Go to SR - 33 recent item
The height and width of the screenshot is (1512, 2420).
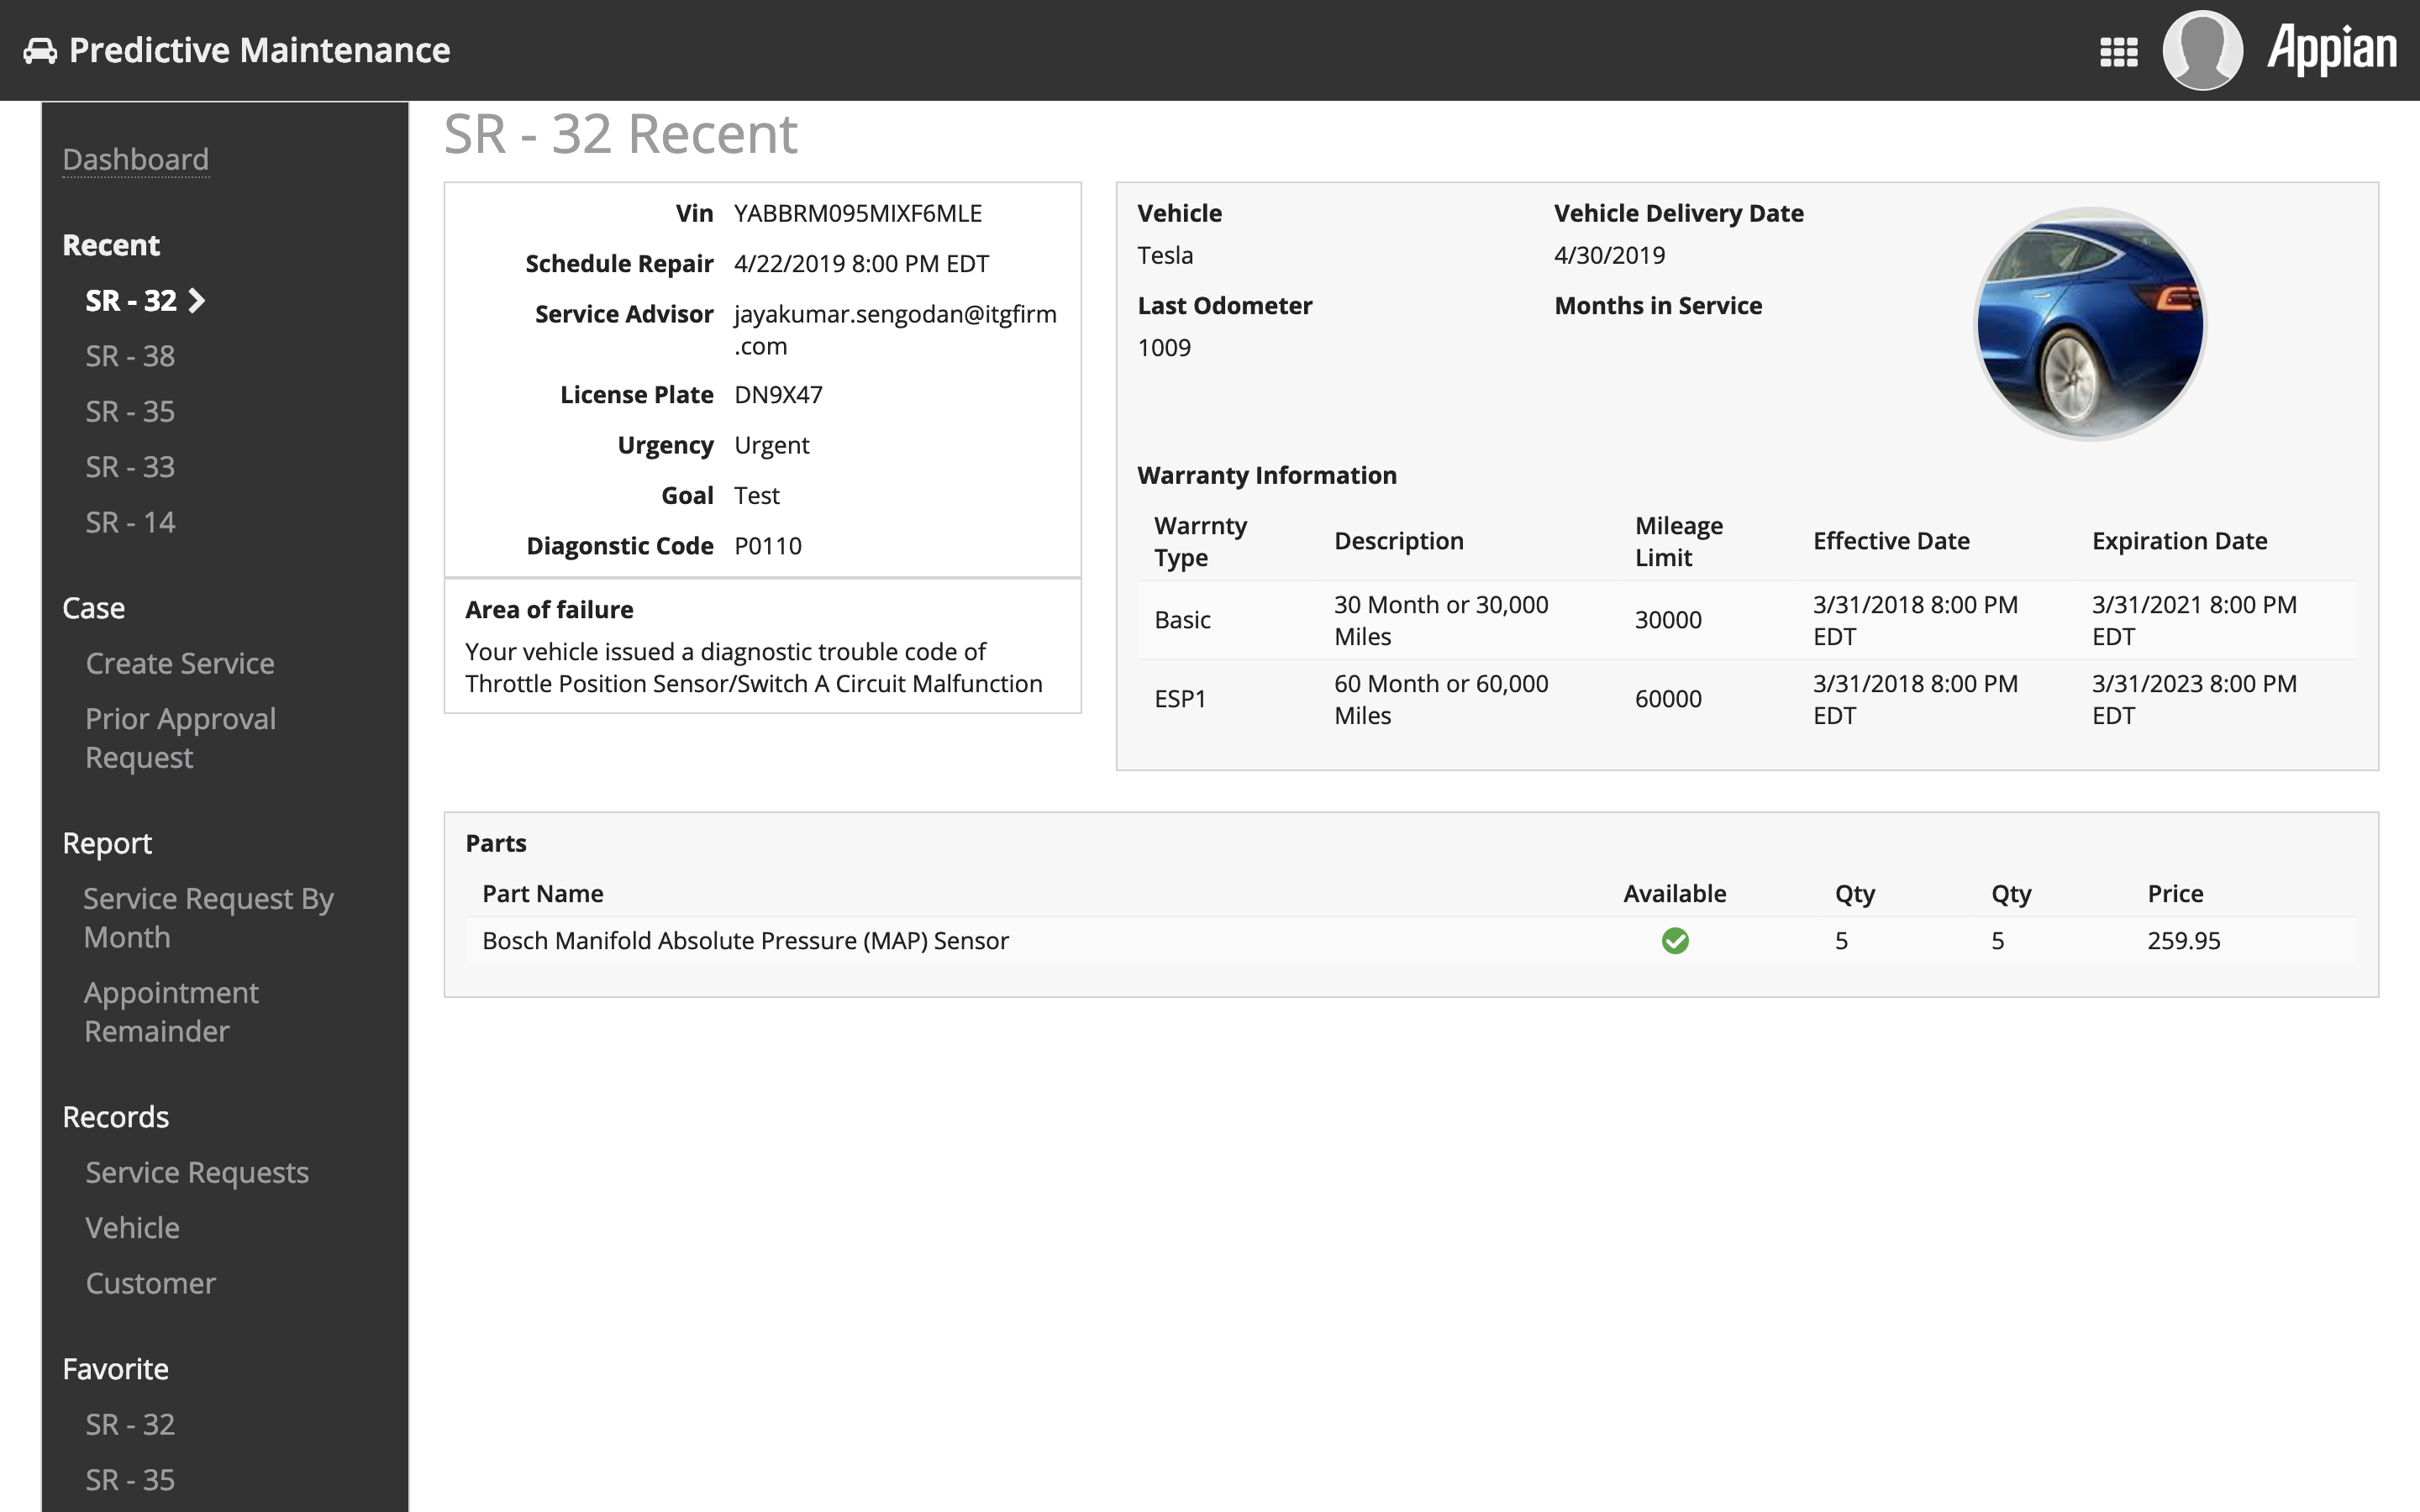tap(130, 467)
